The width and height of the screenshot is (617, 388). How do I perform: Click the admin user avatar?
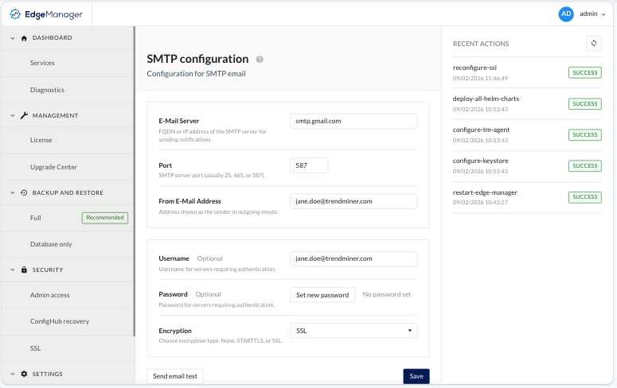click(566, 14)
